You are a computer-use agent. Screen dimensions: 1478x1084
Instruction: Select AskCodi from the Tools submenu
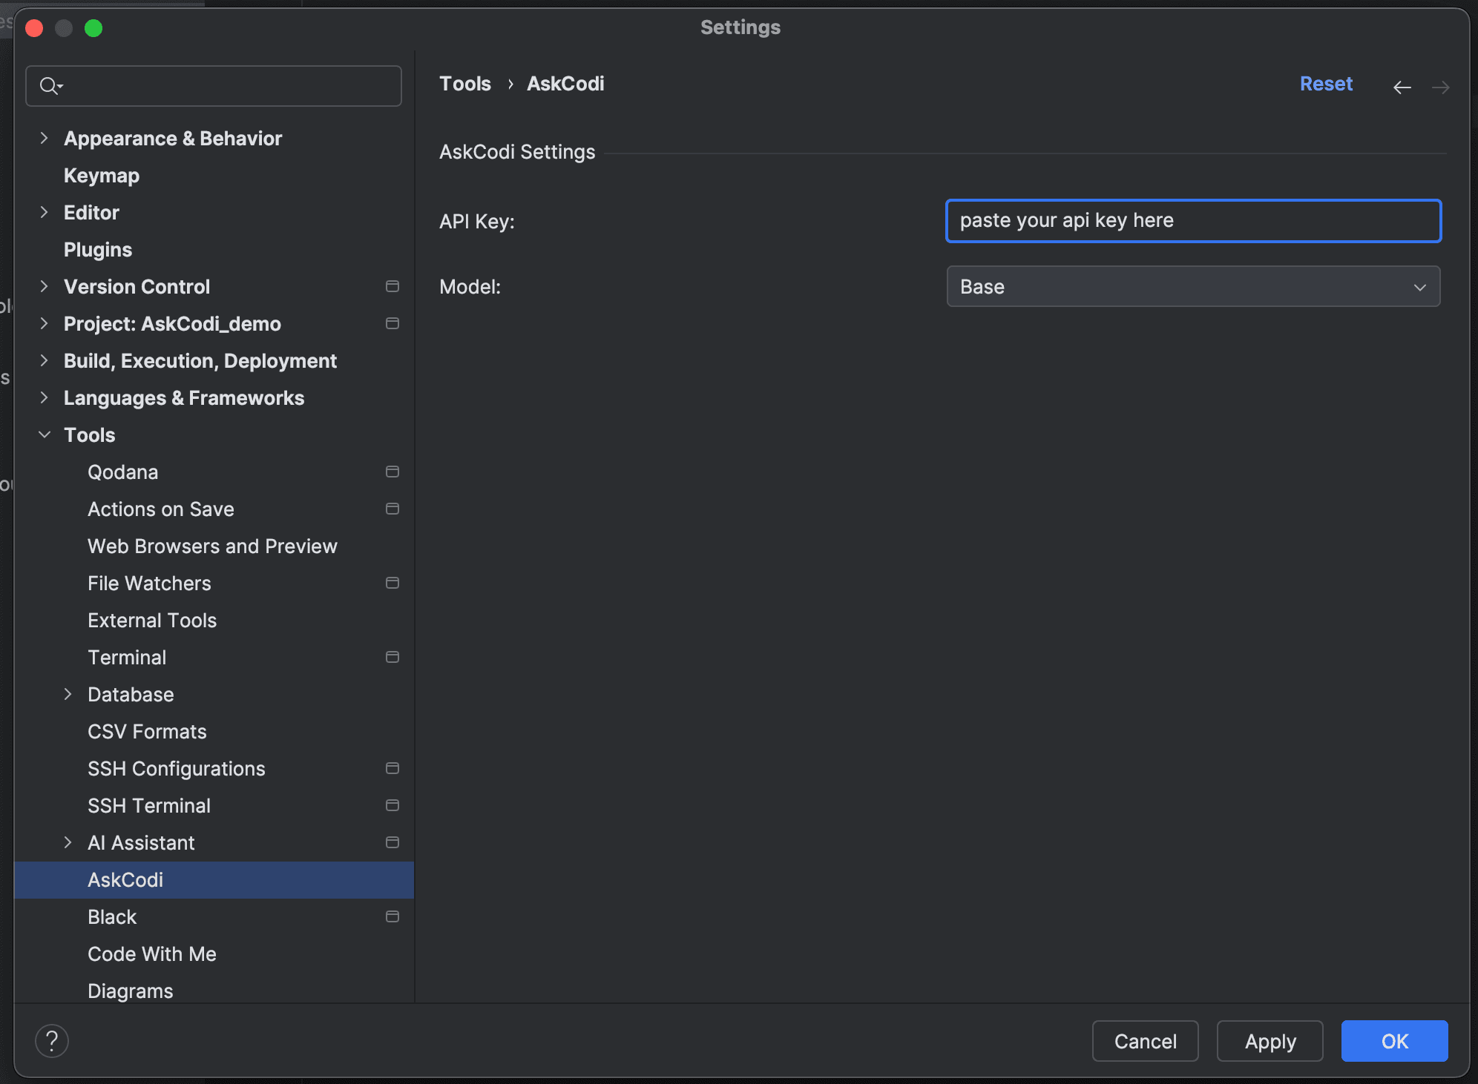pyautogui.click(x=126, y=880)
